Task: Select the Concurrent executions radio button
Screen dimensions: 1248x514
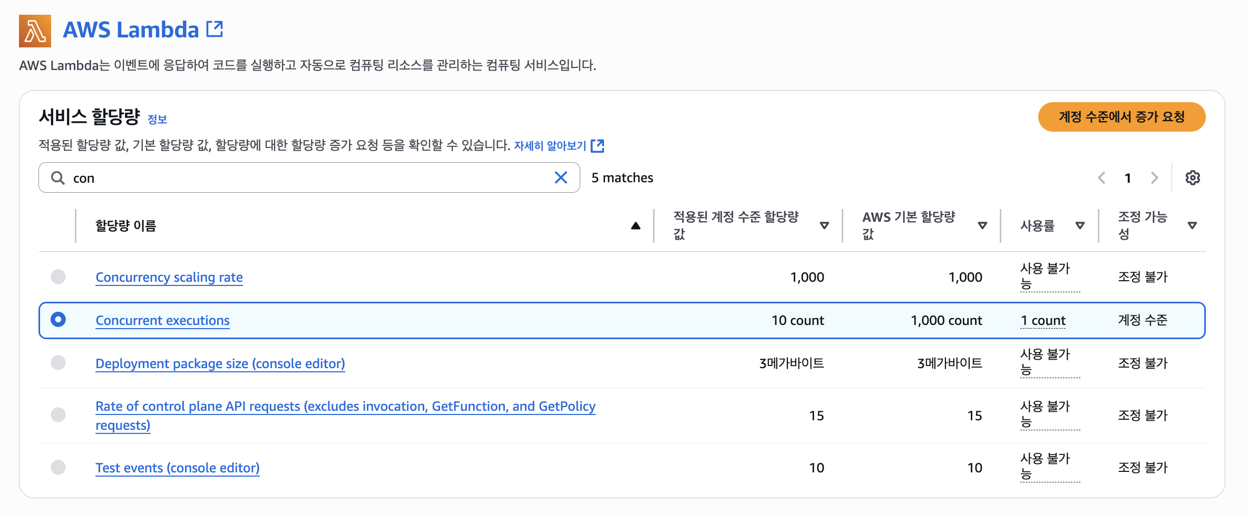Action: pyautogui.click(x=58, y=320)
